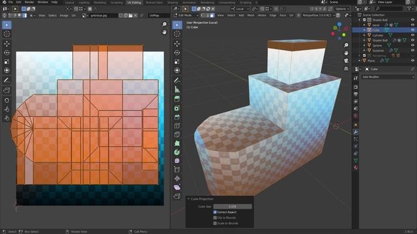This screenshot has height=234, width=417.
Task: Open the Render properties tab icon
Action: [x=356, y=87]
